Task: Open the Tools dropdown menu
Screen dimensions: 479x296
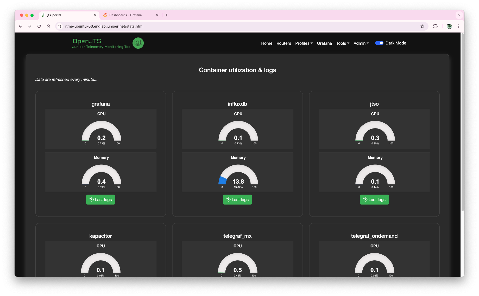Action: point(343,43)
